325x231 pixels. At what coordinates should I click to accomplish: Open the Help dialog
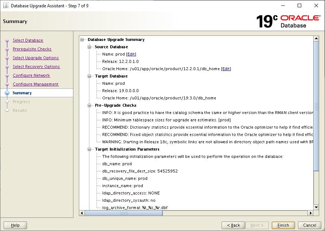15,225
